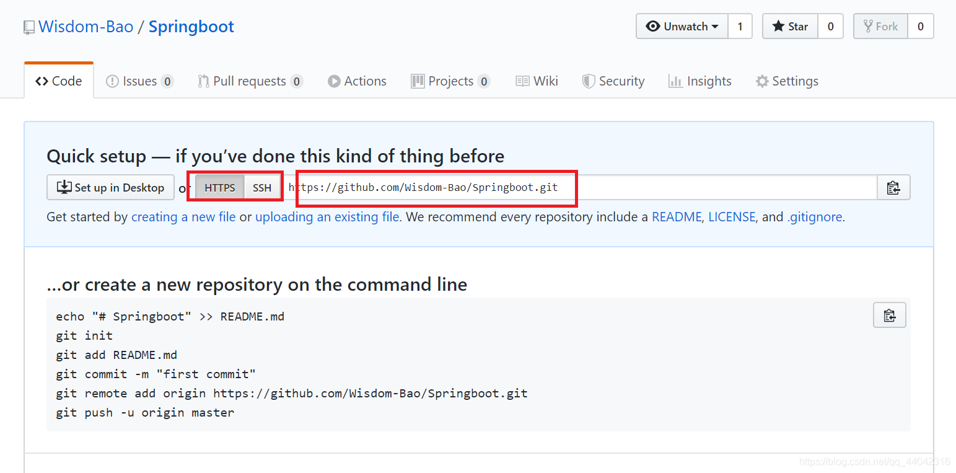Screen dimensions: 956x473
Task: Copy the clone URL to clipboard
Action: 893,188
